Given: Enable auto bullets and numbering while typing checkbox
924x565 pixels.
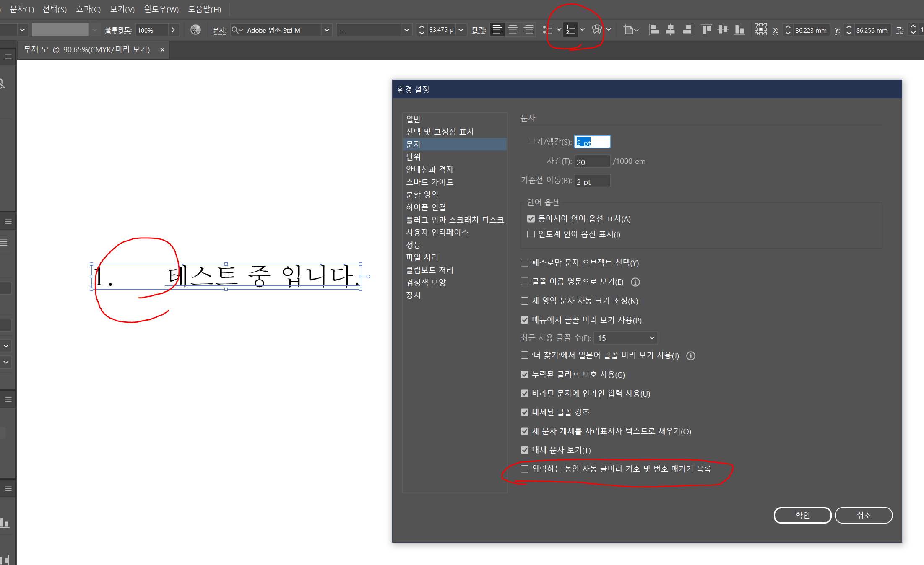Looking at the screenshot, I should [x=525, y=469].
